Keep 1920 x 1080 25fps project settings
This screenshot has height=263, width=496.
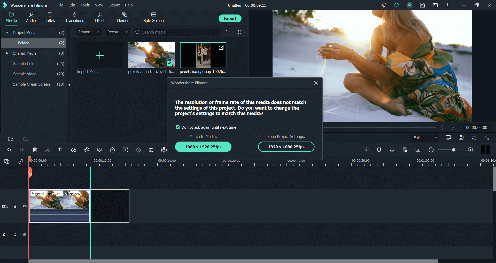286,147
